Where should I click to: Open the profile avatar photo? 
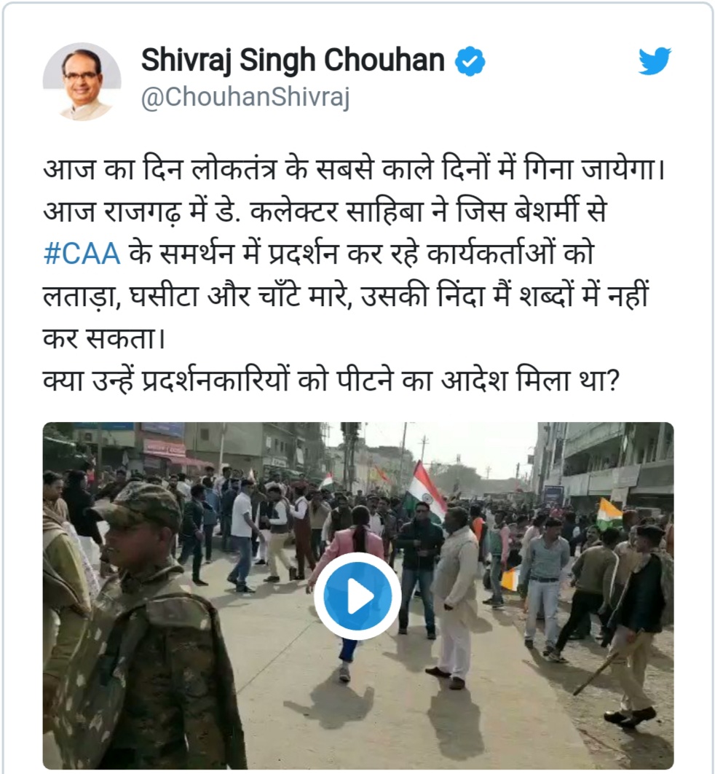(82, 82)
